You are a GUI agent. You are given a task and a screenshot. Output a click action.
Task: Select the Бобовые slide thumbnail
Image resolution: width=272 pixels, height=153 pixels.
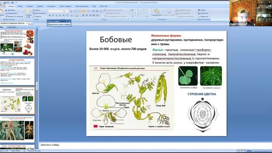[17, 100]
